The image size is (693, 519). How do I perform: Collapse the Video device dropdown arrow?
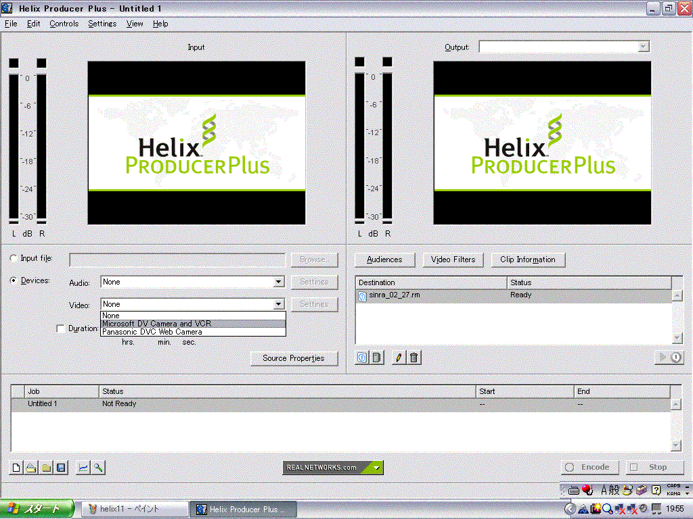tap(278, 303)
